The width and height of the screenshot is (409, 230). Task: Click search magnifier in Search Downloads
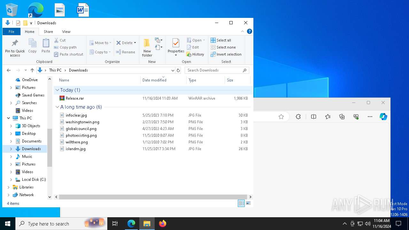click(x=245, y=70)
